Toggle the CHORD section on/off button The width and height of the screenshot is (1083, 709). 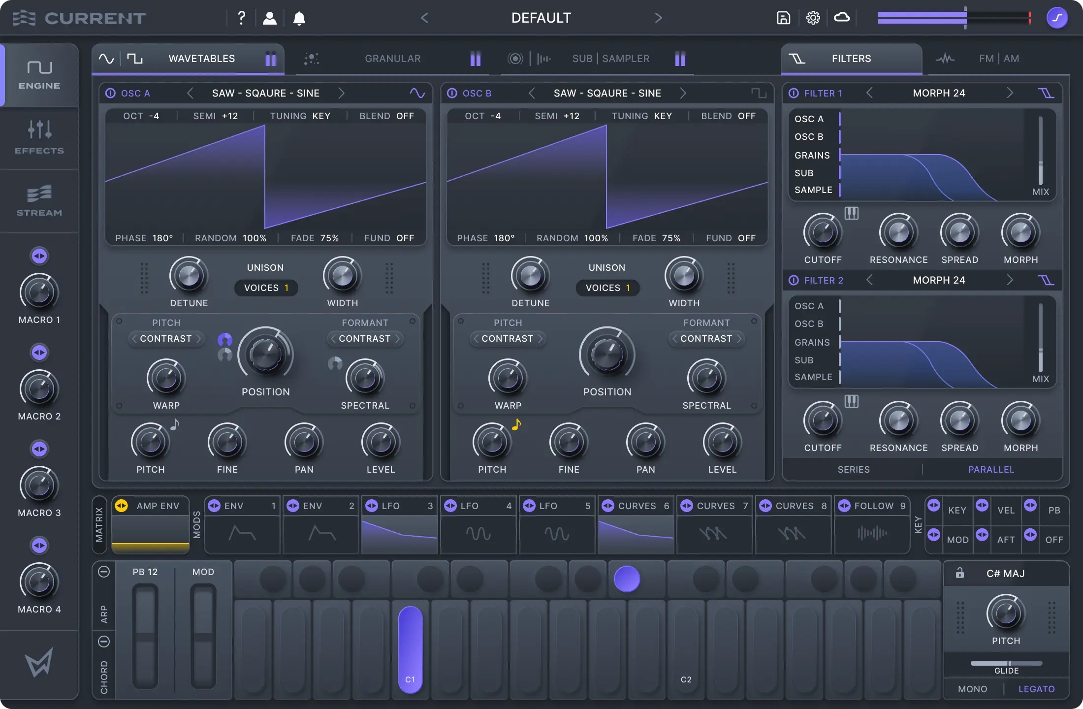click(104, 642)
